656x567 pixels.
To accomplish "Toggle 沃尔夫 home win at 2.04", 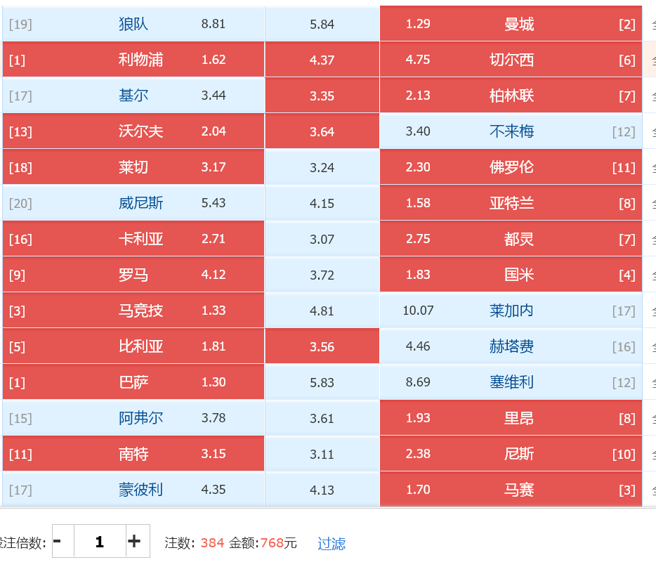I will (x=133, y=131).
